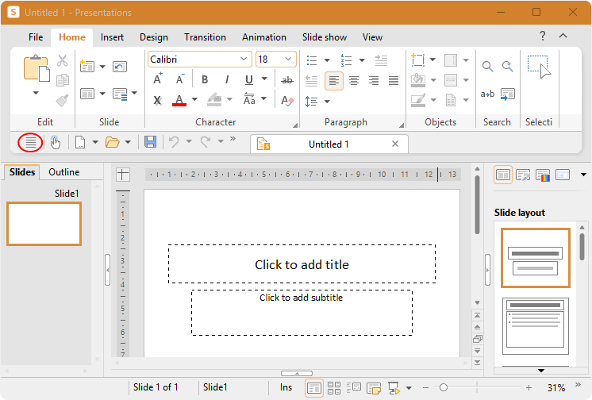The image size is (592, 400).
Task: Click the Duplicate slide icon in Slide group
Action: pos(120,67)
